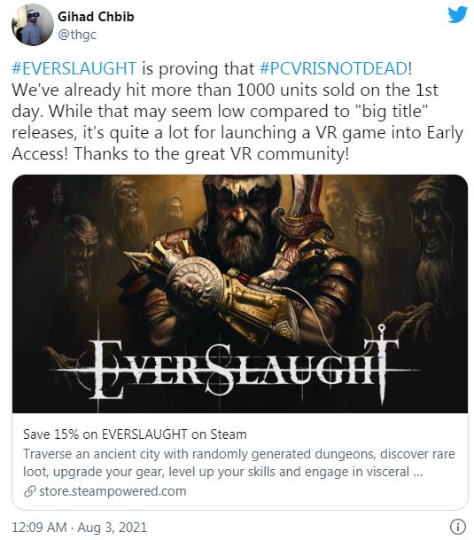
Task: Click the Everslaught game artwork
Action: coord(240,293)
